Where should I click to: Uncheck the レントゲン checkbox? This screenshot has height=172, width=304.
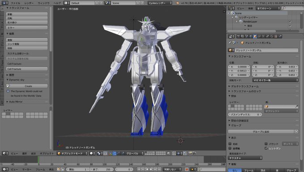coord(266,148)
